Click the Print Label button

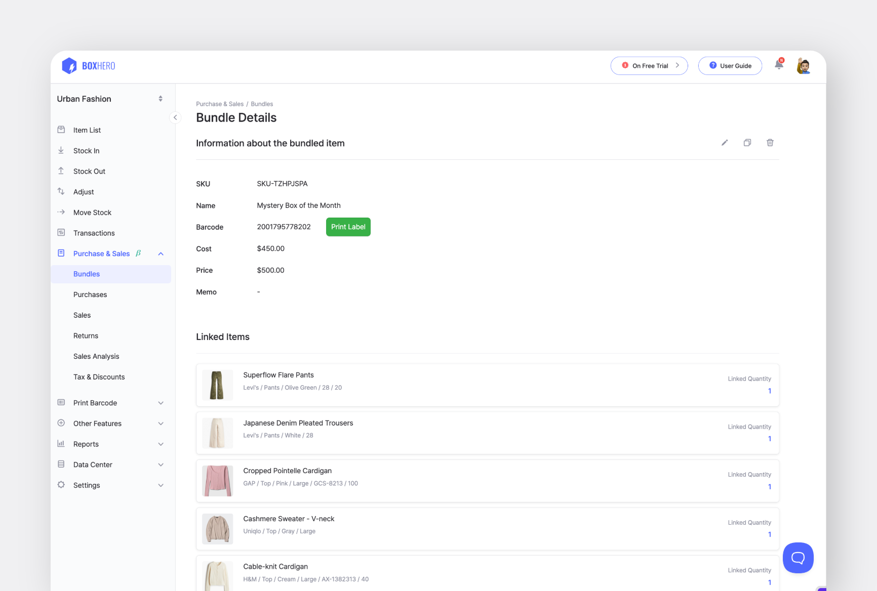point(348,227)
